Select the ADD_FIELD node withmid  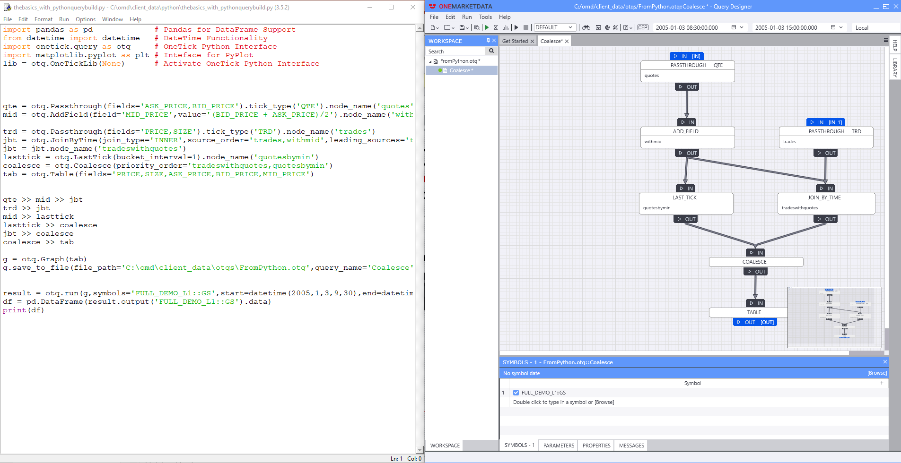pyautogui.click(x=687, y=137)
